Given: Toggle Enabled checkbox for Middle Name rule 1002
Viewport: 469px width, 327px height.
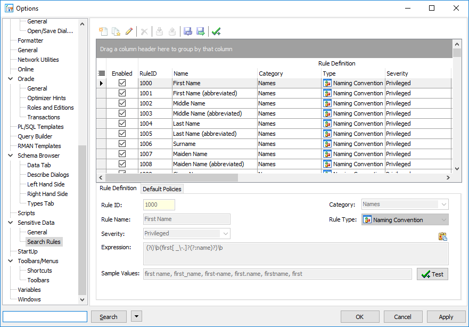Looking at the screenshot, I should click(122, 103).
